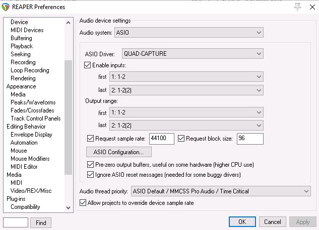
Task: Open Buffering preferences page
Action: tap(21, 38)
